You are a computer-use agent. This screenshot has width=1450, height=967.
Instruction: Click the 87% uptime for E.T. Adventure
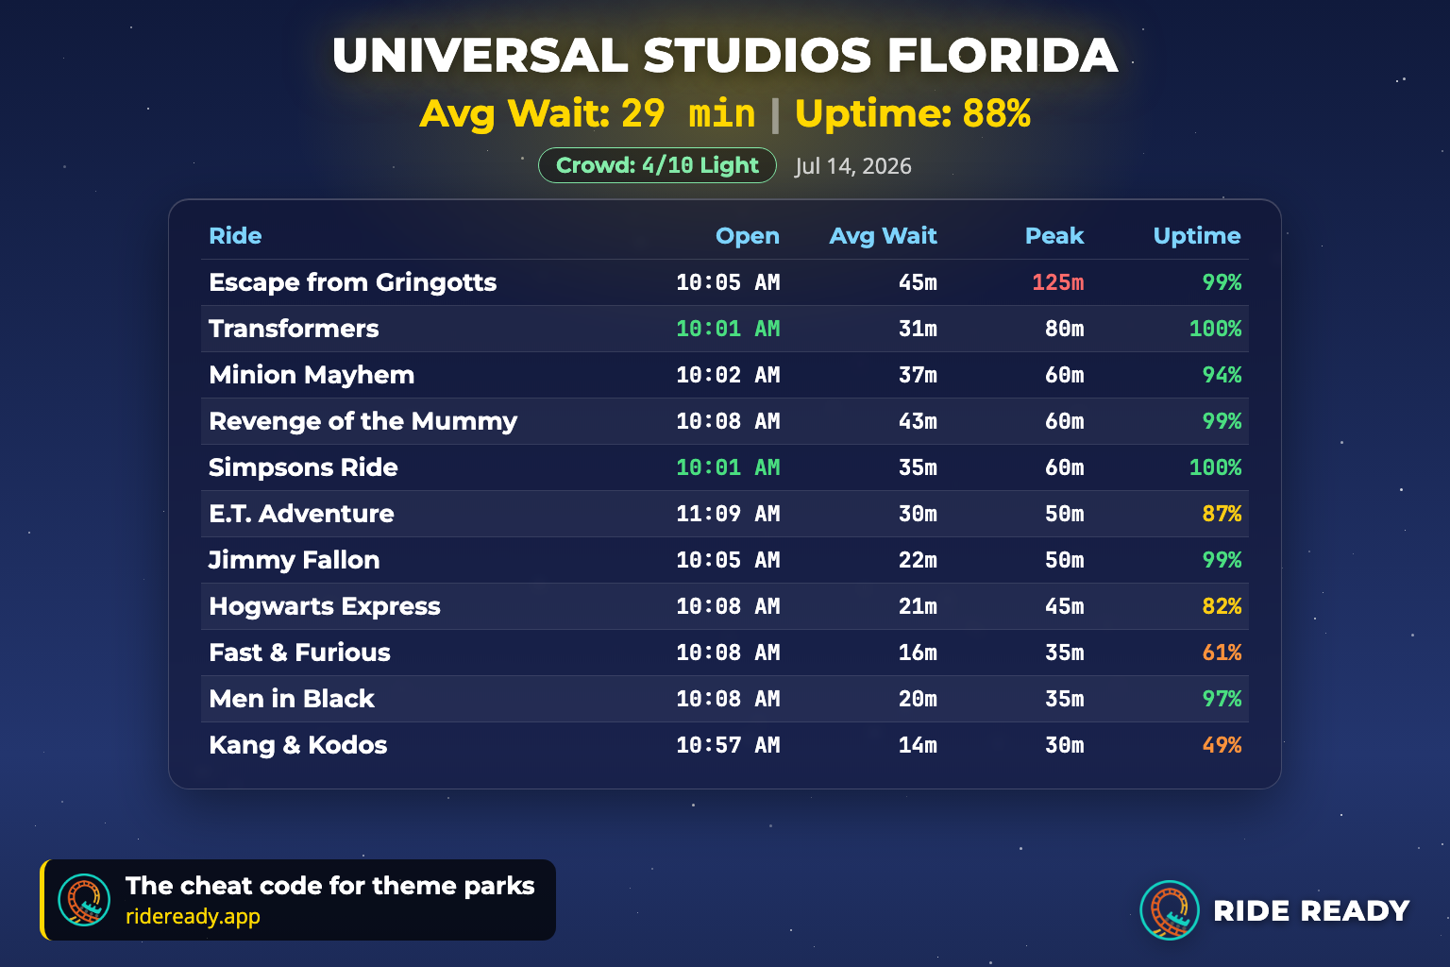(1222, 514)
